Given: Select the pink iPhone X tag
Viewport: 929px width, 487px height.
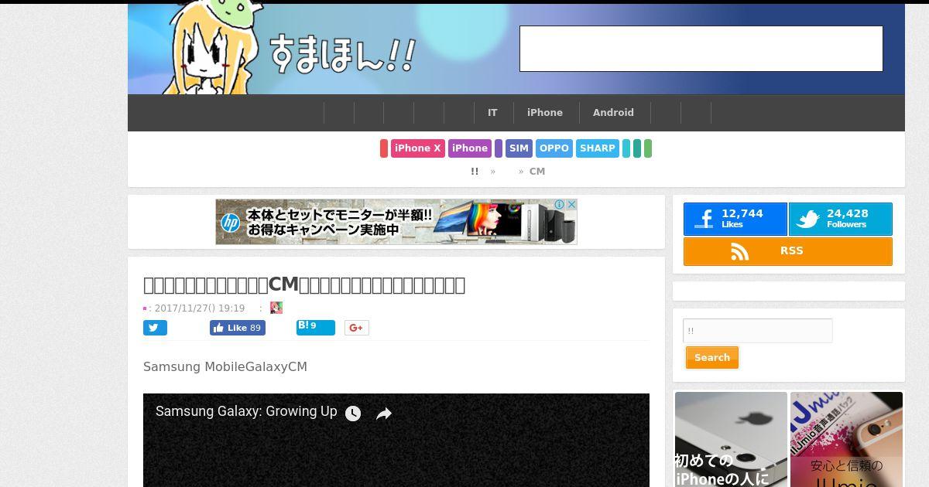Looking at the screenshot, I should click(x=417, y=148).
